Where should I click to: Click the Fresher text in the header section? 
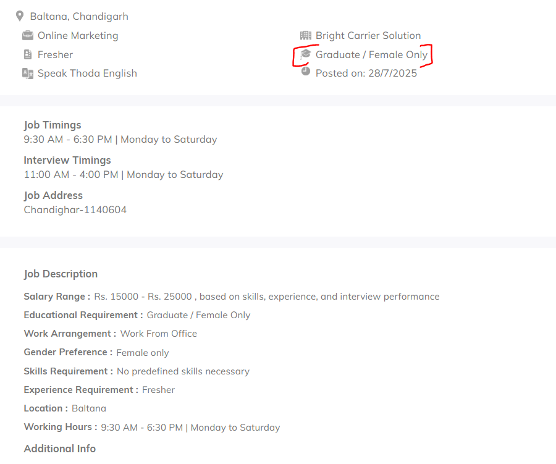coord(56,54)
